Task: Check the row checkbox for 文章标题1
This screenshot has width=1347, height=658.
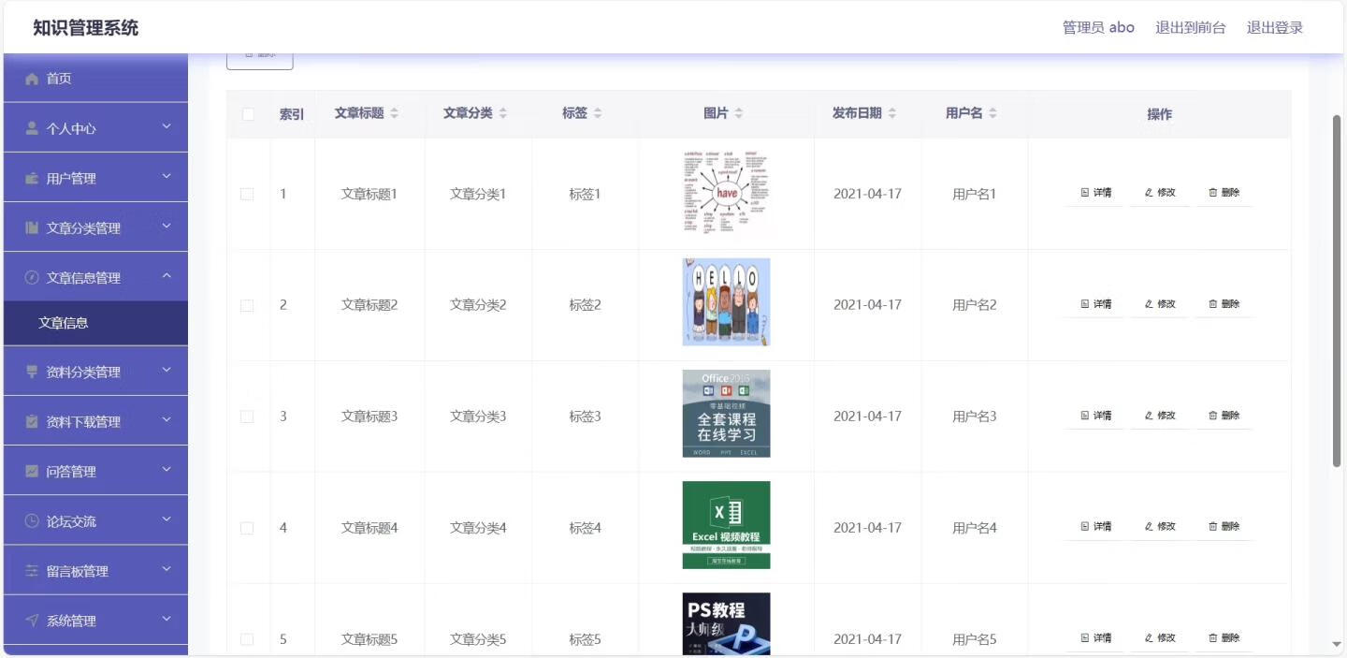Action: (x=247, y=194)
